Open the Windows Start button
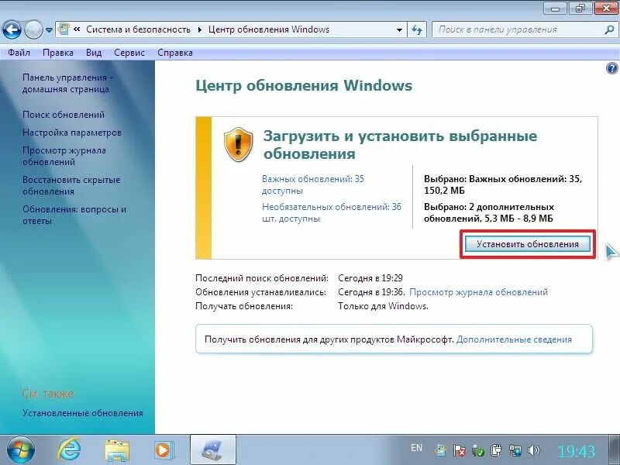Viewport: 620px width, 465px height. [x=20, y=449]
